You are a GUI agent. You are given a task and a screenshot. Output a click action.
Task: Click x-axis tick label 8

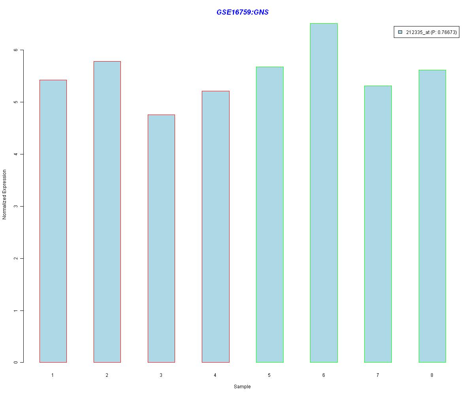[432, 375]
